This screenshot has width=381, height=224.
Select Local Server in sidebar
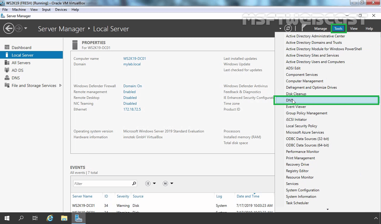(31, 55)
